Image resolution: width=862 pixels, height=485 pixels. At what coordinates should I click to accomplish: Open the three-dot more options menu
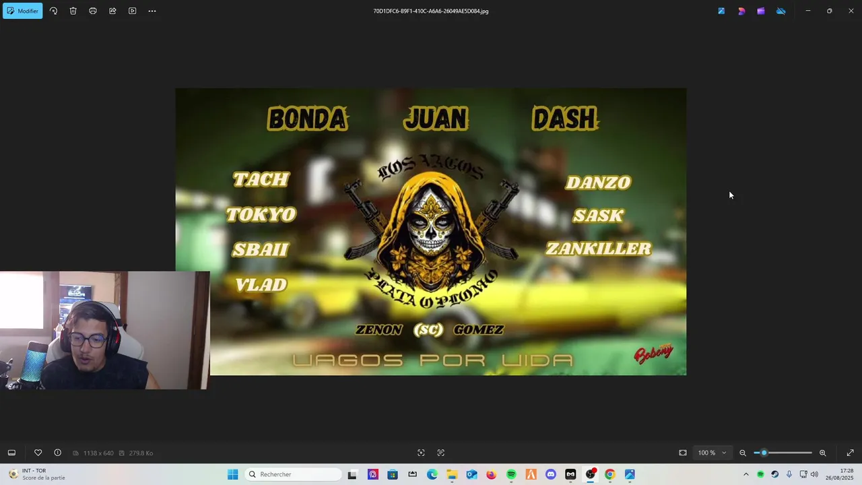coord(152,11)
